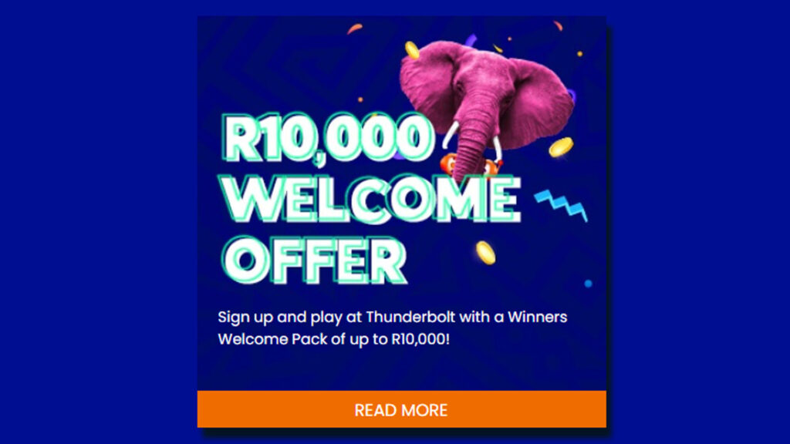Click the red confetti at card's top right
The height and width of the screenshot is (444, 790).
pos(558,25)
